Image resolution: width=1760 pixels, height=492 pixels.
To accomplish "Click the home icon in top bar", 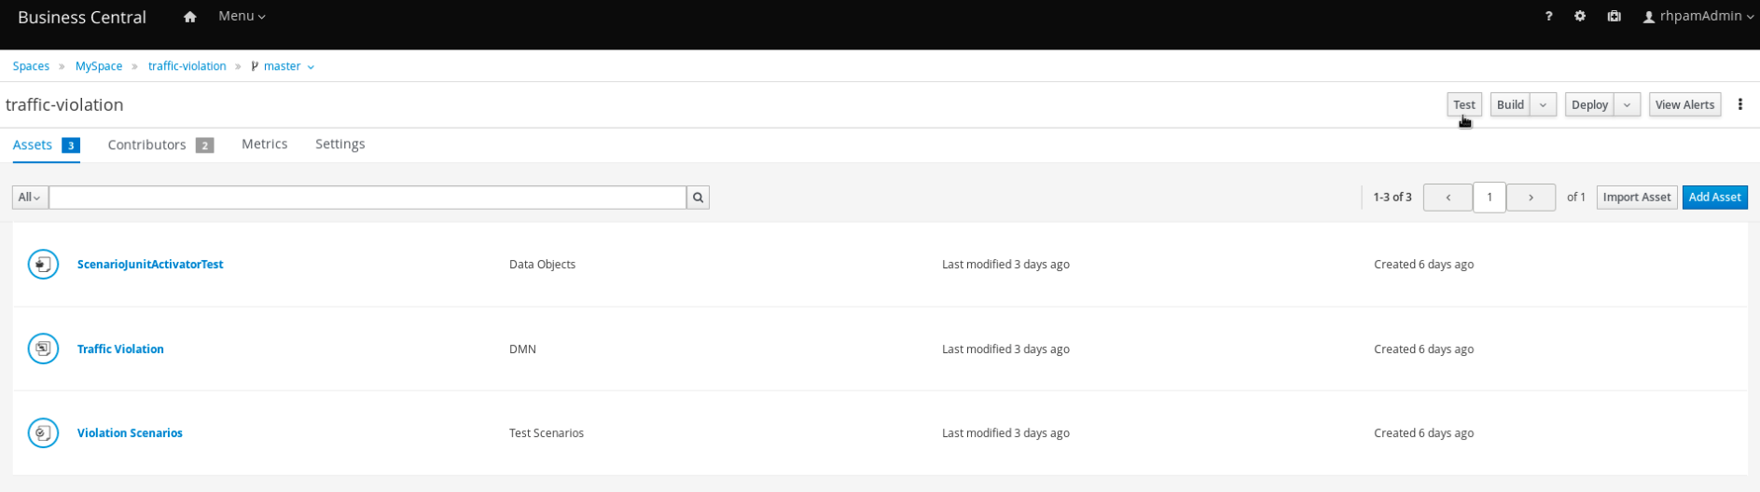I will (x=190, y=17).
